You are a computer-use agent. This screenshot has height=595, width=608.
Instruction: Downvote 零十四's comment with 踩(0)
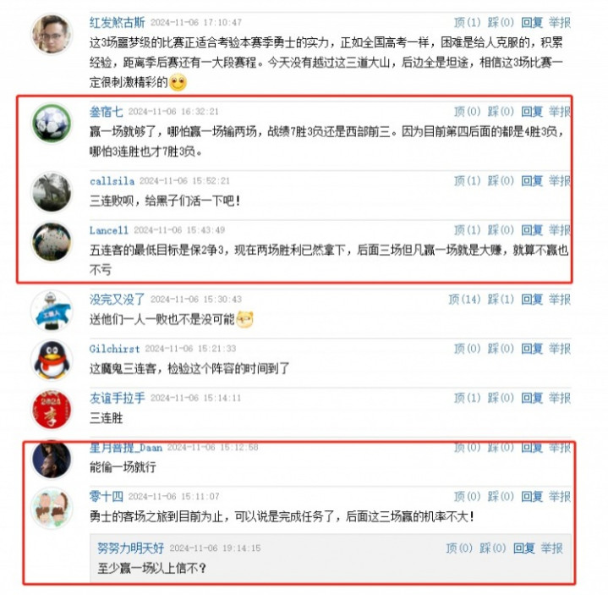(501, 497)
